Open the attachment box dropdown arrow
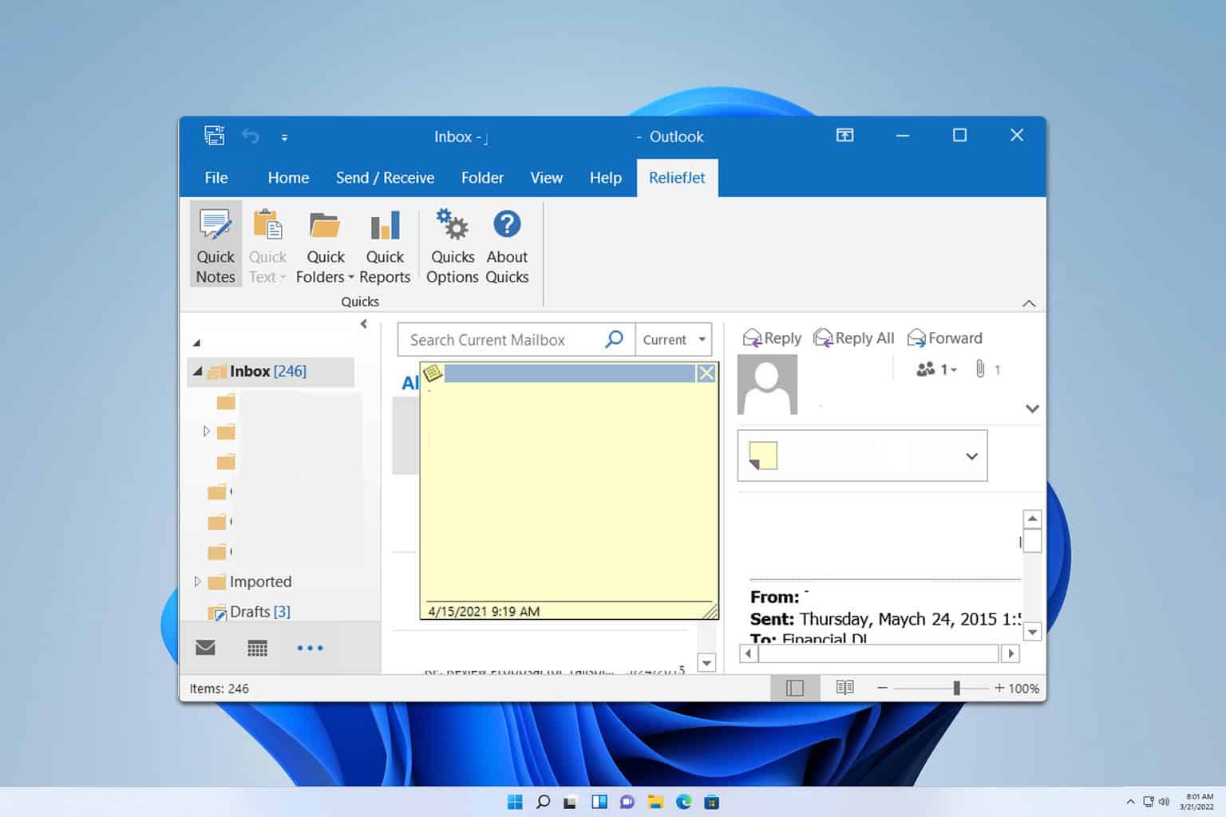Screen dimensions: 1226x817 click(971, 456)
